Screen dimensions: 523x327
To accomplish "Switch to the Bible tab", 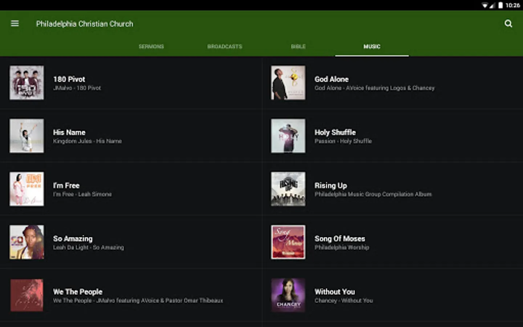I will [298, 47].
